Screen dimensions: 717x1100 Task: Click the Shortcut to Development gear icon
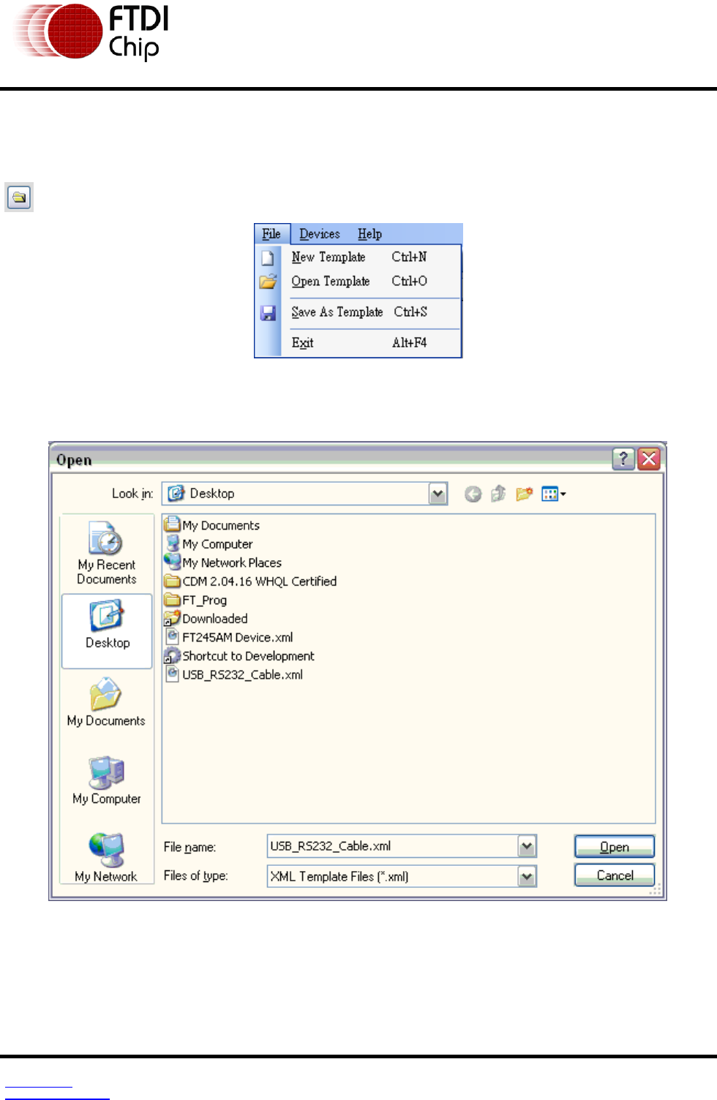172,655
